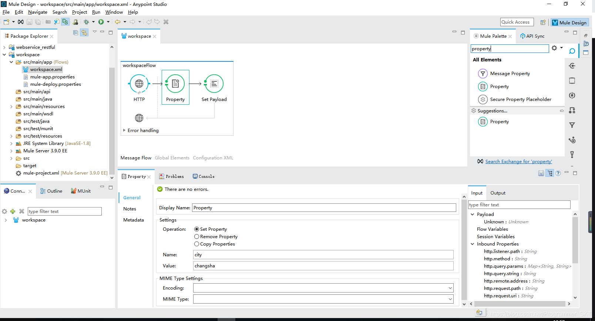Image resolution: width=595 pixels, height=321 pixels.
Task: Click the help question mark in the Property view
Action: click(558, 173)
